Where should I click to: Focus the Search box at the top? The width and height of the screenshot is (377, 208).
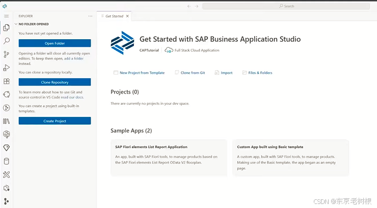pyautogui.click(x=286, y=6)
